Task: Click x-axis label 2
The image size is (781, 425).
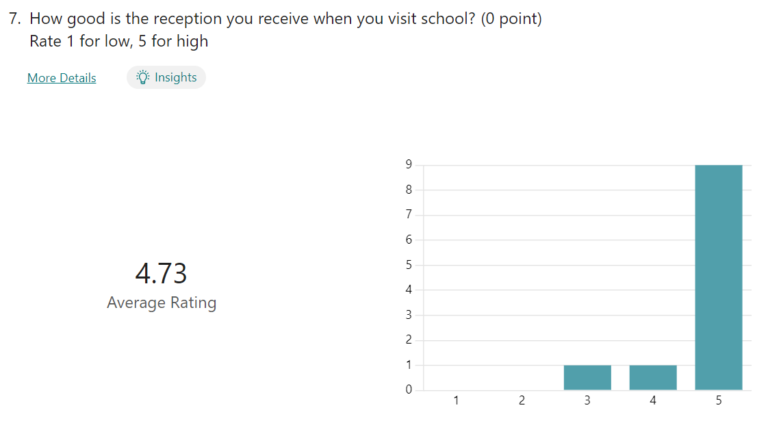Action: (x=522, y=400)
